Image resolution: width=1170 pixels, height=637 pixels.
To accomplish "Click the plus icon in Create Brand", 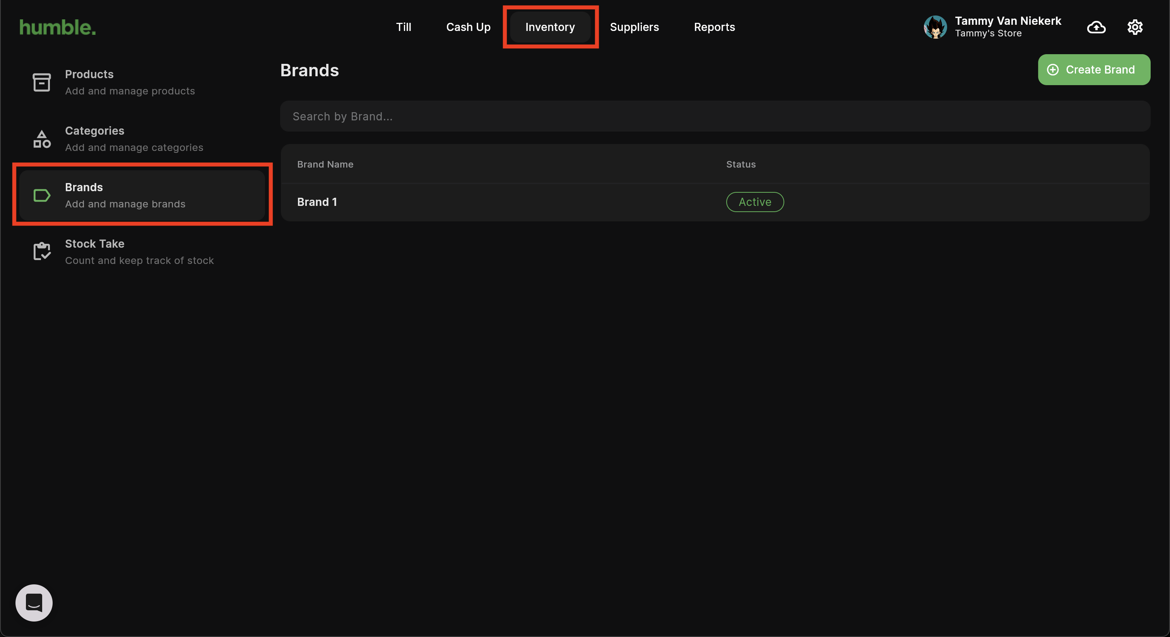I will click(x=1053, y=70).
